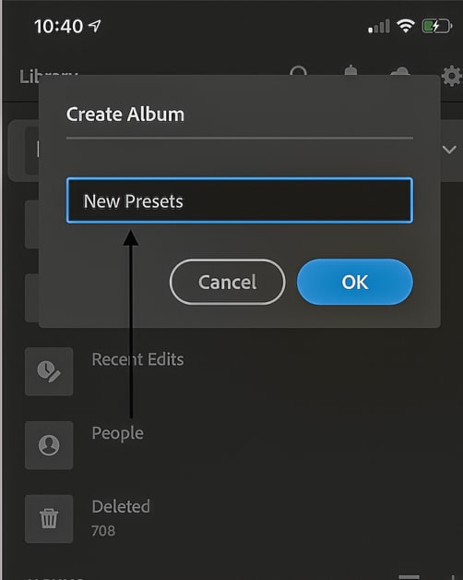
Task: Confirm album creation with OK
Action: click(355, 282)
